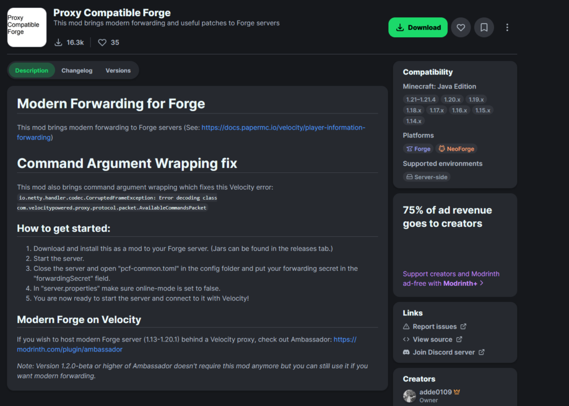Click Join Discord server link
This screenshot has width=569, height=406.
click(x=443, y=352)
